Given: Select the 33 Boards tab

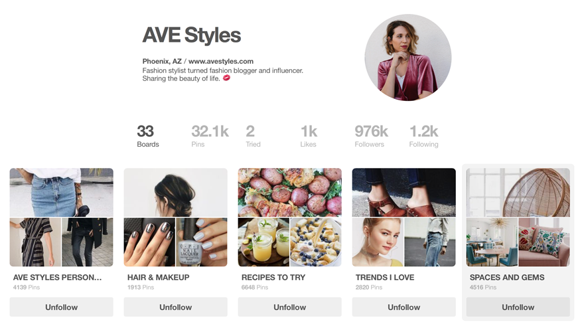Looking at the screenshot, I should [148, 136].
